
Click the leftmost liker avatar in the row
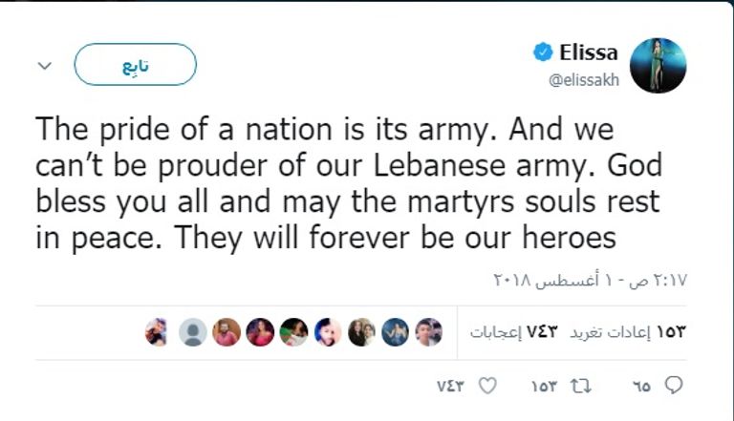pyautogui.click(x=157, y=332)
